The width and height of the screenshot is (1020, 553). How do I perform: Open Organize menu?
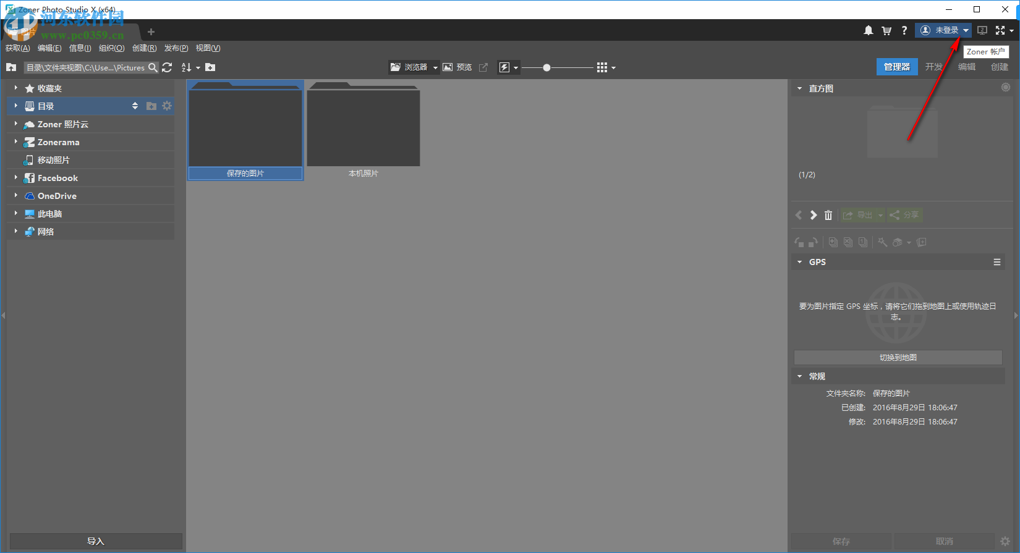pyautogui.click(x=112, y=48)
